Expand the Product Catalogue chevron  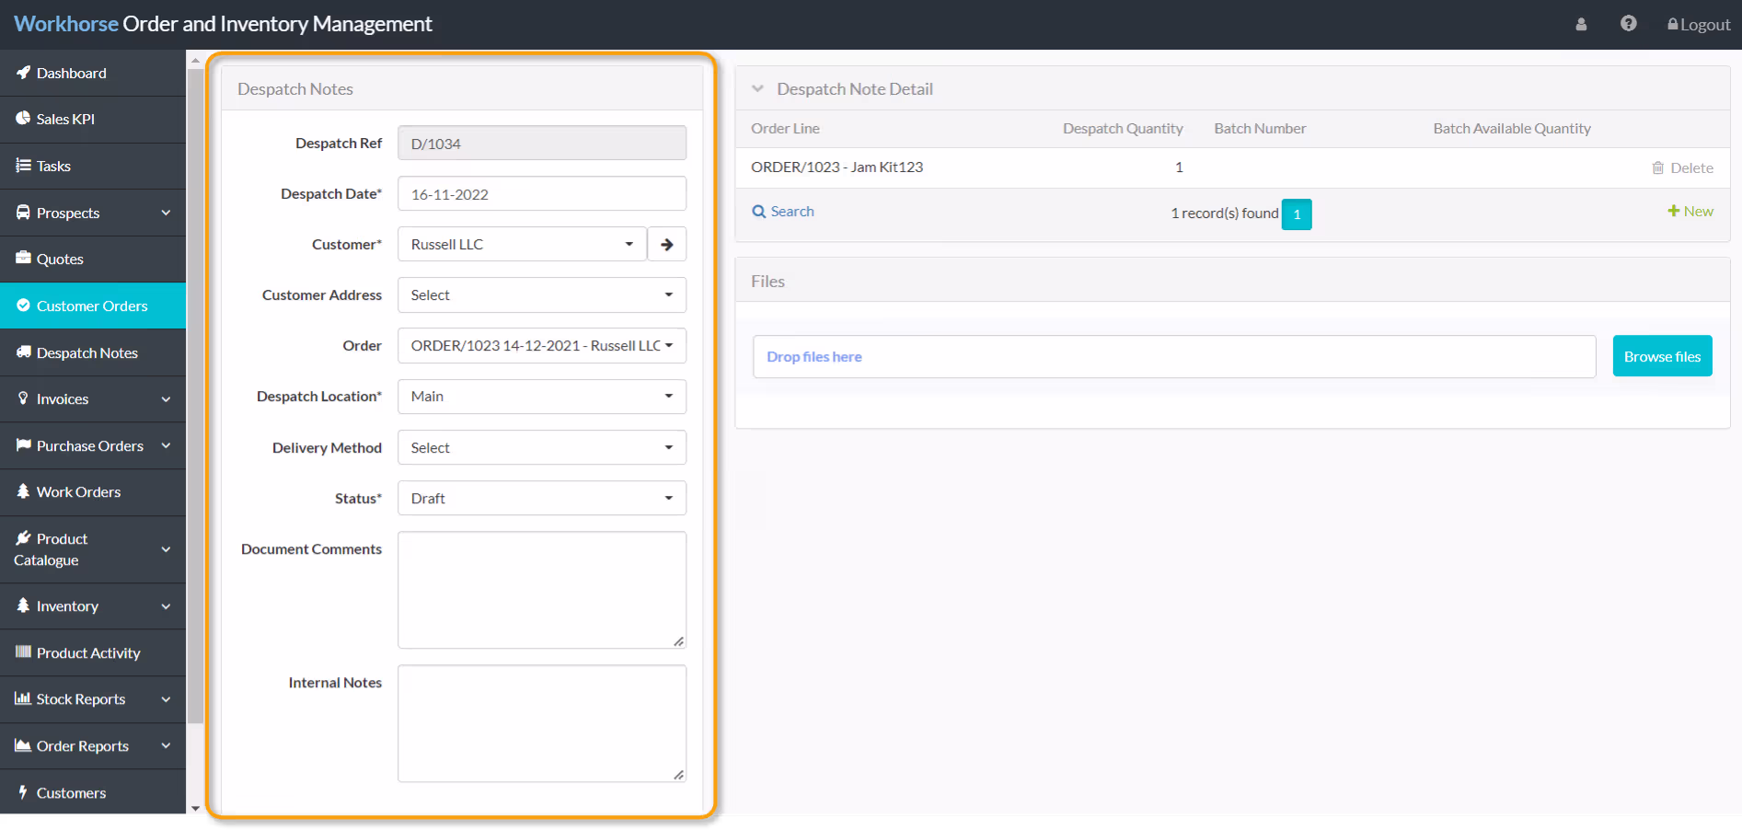(x=167, y=549)
